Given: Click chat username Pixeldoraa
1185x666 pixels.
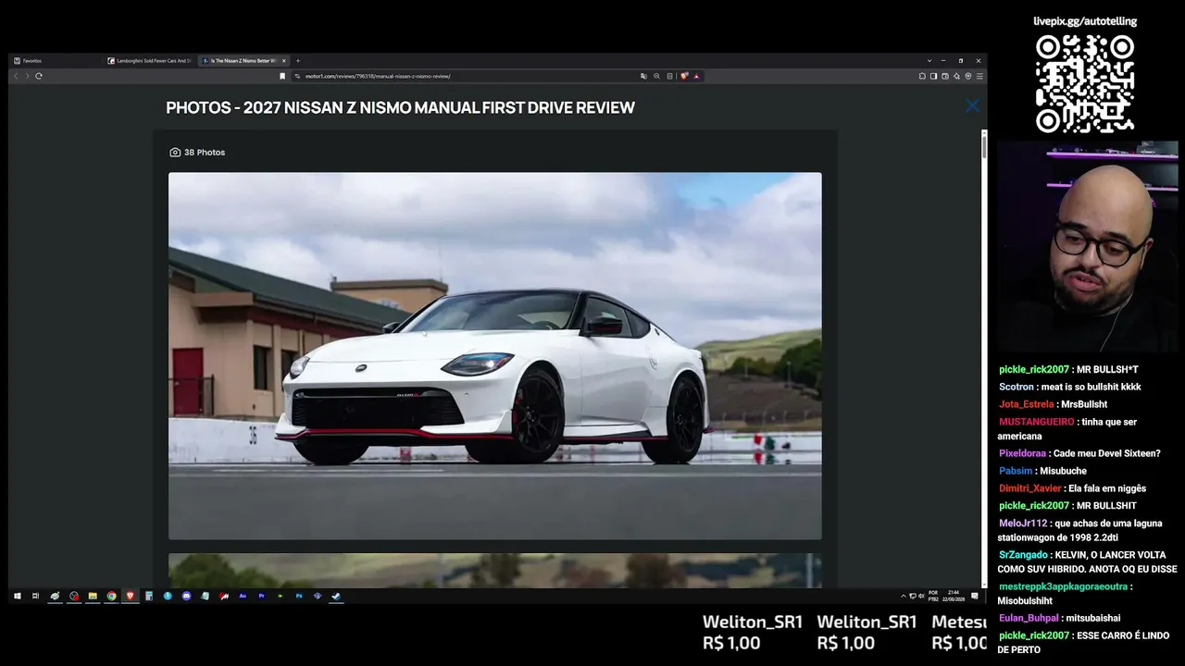Looking at the screenshot, I should pyautogui.click(x=1022, y=453).
